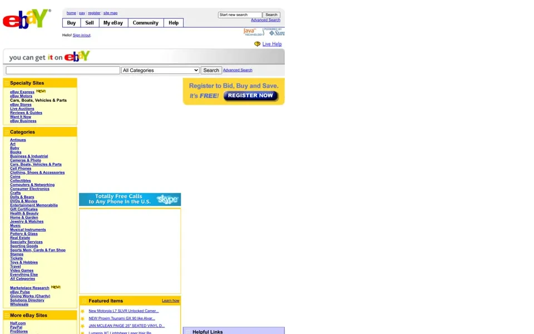The width and height of the screenshot is (534, 334).
Task: Open the My eBay tab
Action: tap(113, 23)
